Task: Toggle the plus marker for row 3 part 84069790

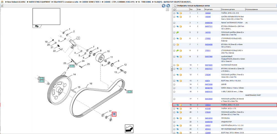Action: click(174, 23)
